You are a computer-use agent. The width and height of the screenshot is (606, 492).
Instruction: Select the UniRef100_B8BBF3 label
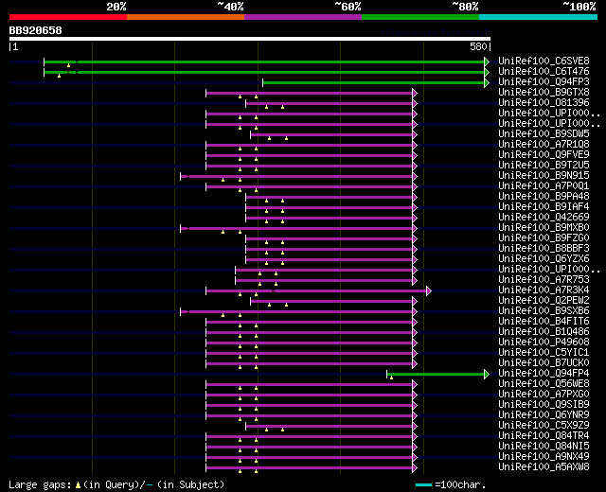(x=544, y=248)
